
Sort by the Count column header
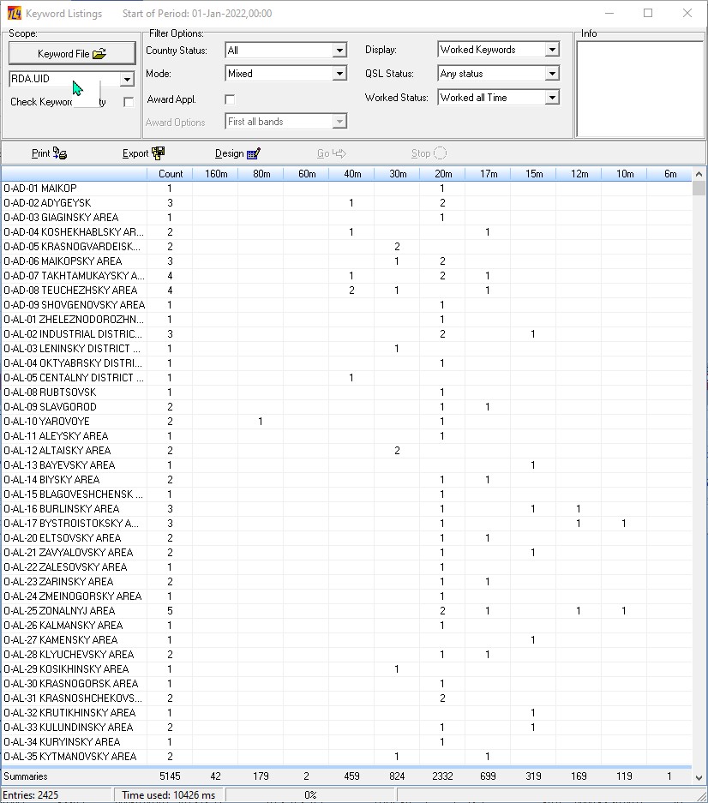(170, 174)
